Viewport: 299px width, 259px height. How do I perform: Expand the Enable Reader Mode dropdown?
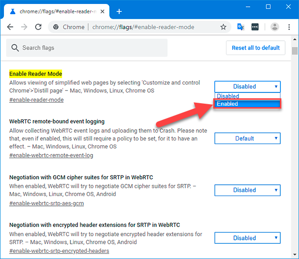pyautogui.click(x=247, y=86)
